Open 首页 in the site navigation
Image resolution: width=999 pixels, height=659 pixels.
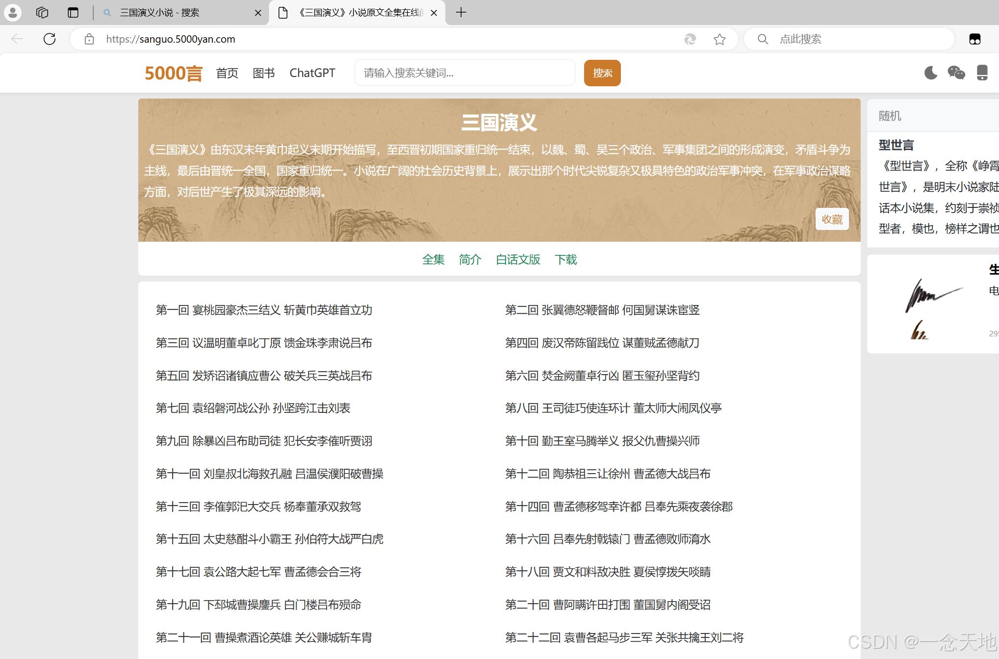click(227, 73)
